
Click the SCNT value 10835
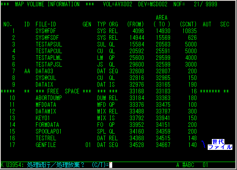pos(190,31)
